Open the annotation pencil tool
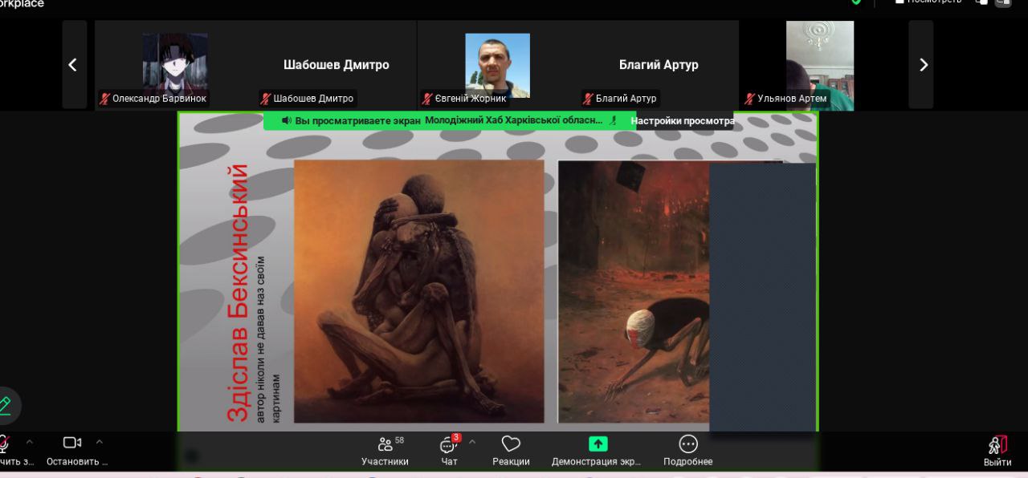 (5, 406)
